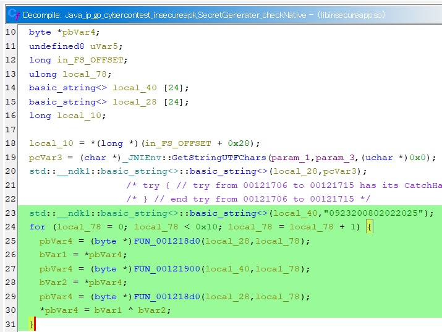Click bVar2 assignment on line 28
This screenshot has height=332, width=442.
(53, 283)
